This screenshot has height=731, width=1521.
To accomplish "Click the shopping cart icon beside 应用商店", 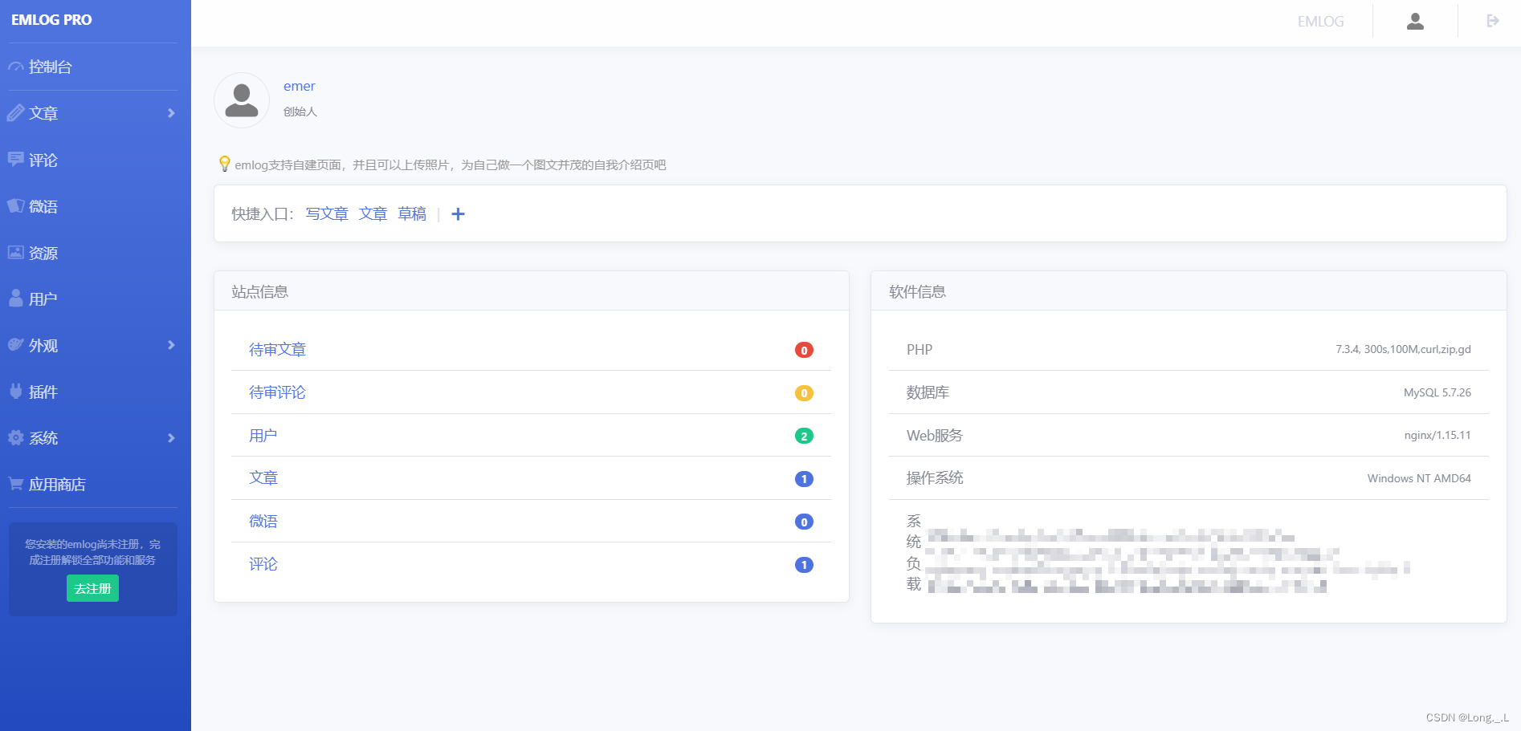I will (15, 484).
